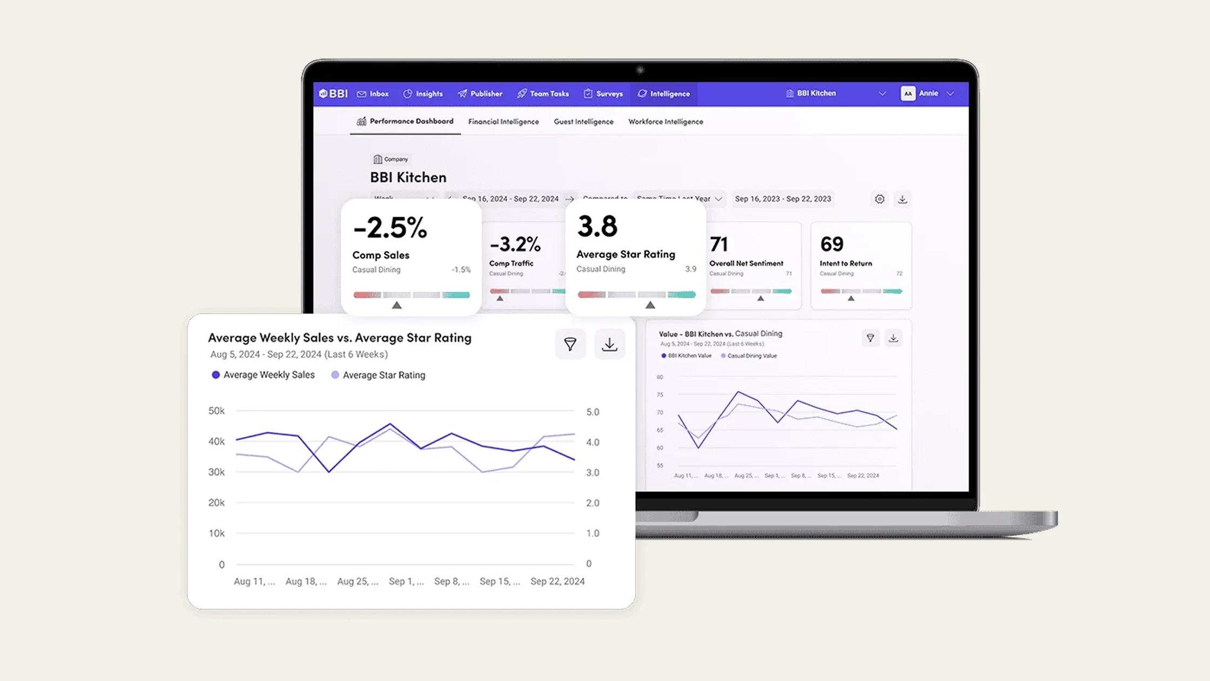Filter the Value BBI Kitchen chart
This screenshot has width=1210, height=681.
tap(870, 338)
